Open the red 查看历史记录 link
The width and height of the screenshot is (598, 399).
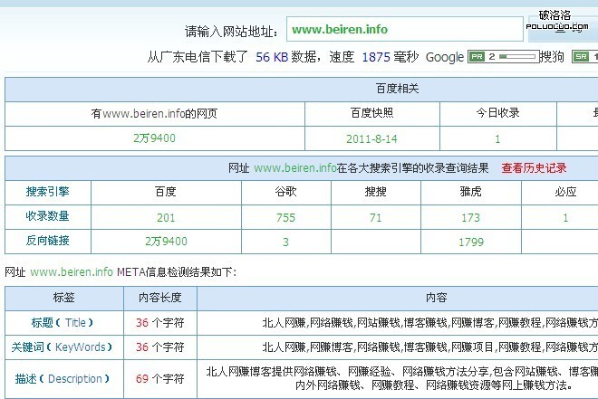(x=534, y=168)
